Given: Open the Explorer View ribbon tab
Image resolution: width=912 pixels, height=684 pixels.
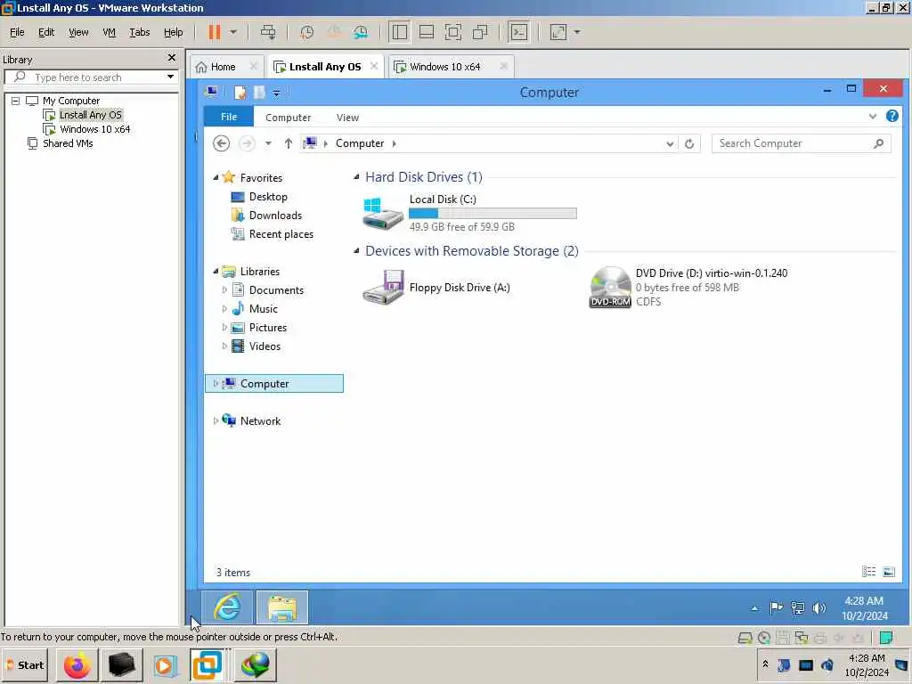Looking at the screenshot, I should tap(347, 118).
